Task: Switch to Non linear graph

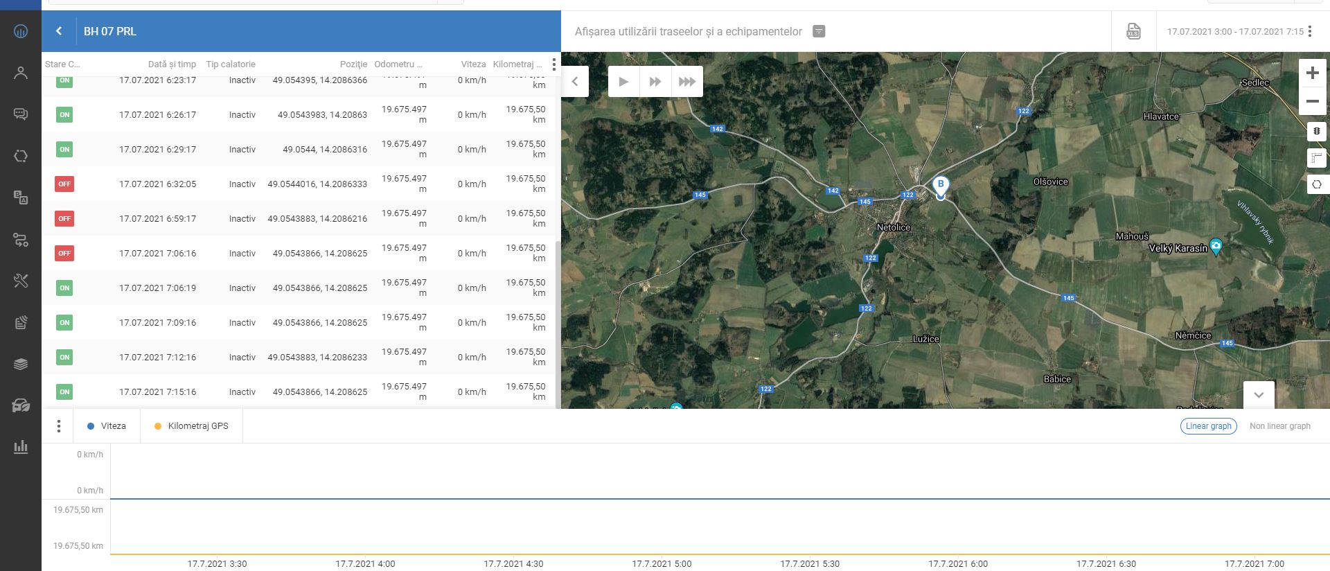Action: (1279, 426)
